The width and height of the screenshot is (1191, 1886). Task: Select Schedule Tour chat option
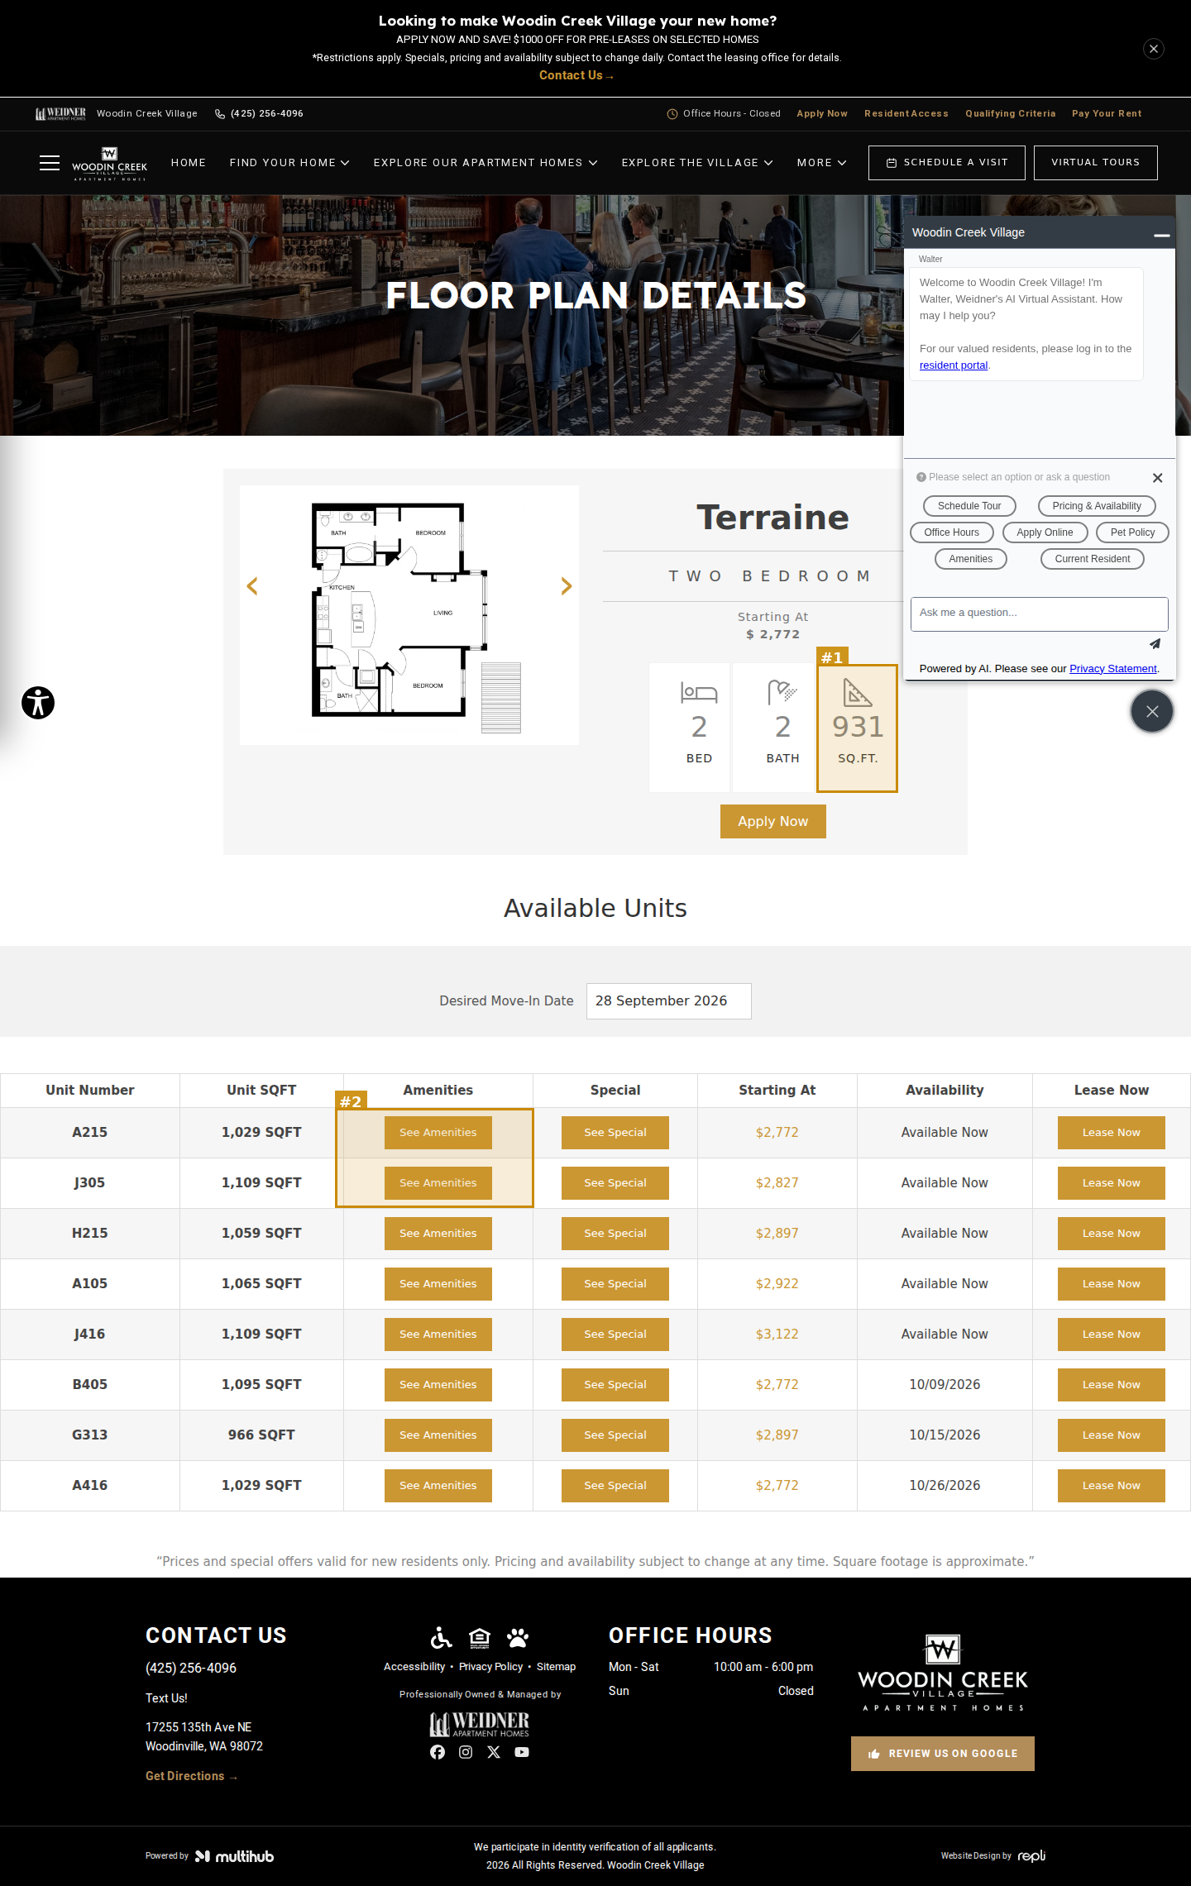click(969, 506)
